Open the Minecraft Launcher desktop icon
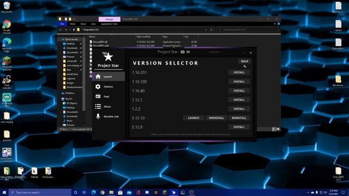The height and width of the screenshot is (196, 349). point(7,63)
